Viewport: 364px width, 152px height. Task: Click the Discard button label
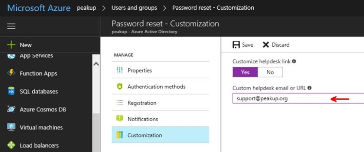(281, 45)
